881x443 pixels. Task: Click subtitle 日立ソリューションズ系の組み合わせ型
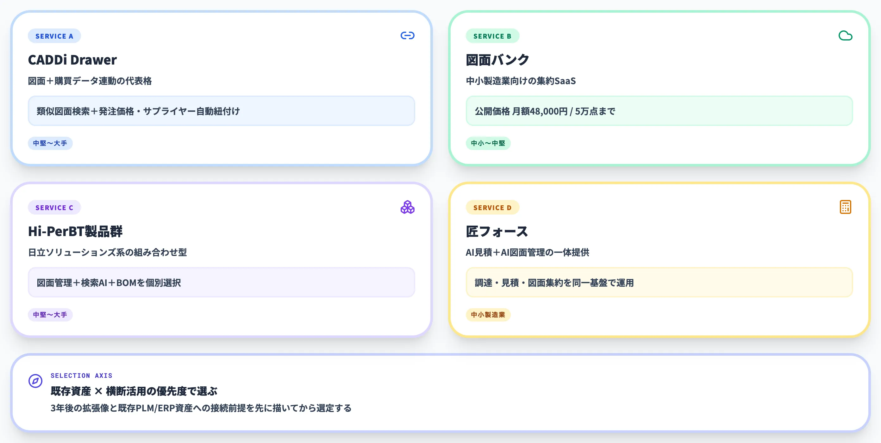pos(107,252)
